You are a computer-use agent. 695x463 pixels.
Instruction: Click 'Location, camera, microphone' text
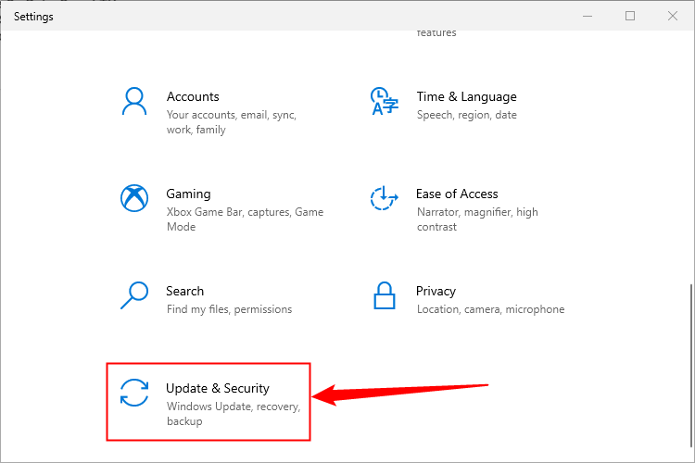(490, 309)
